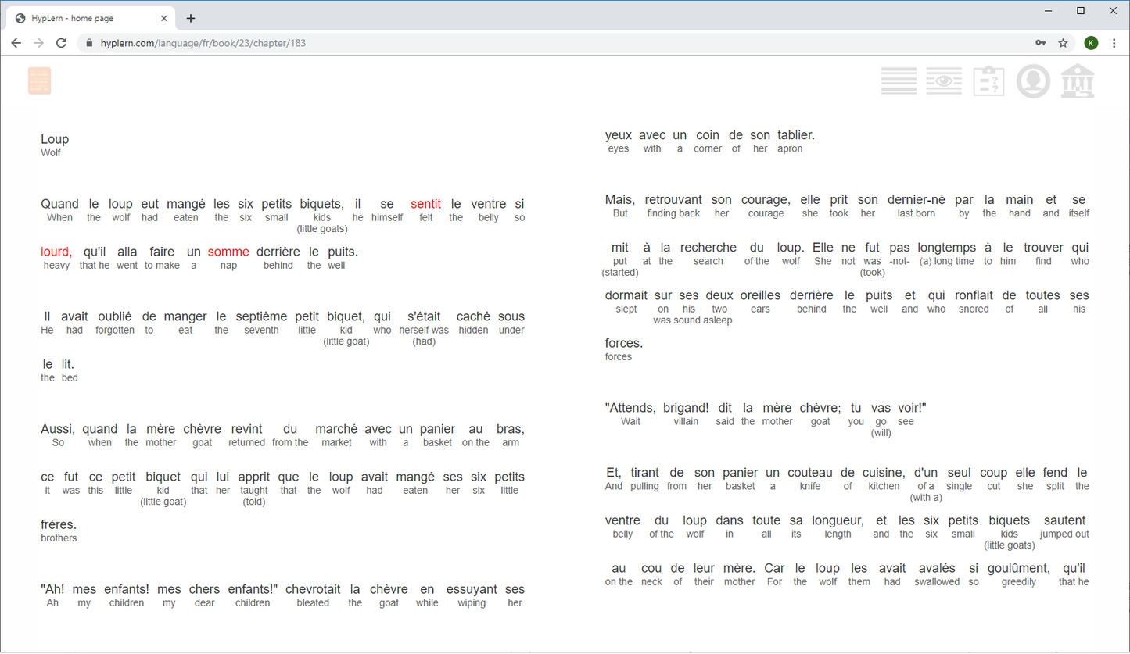Open Chrome's three-dot menu
Image resolution: width=1130 pixels, height=654 pixels.
click(1114, 43)
